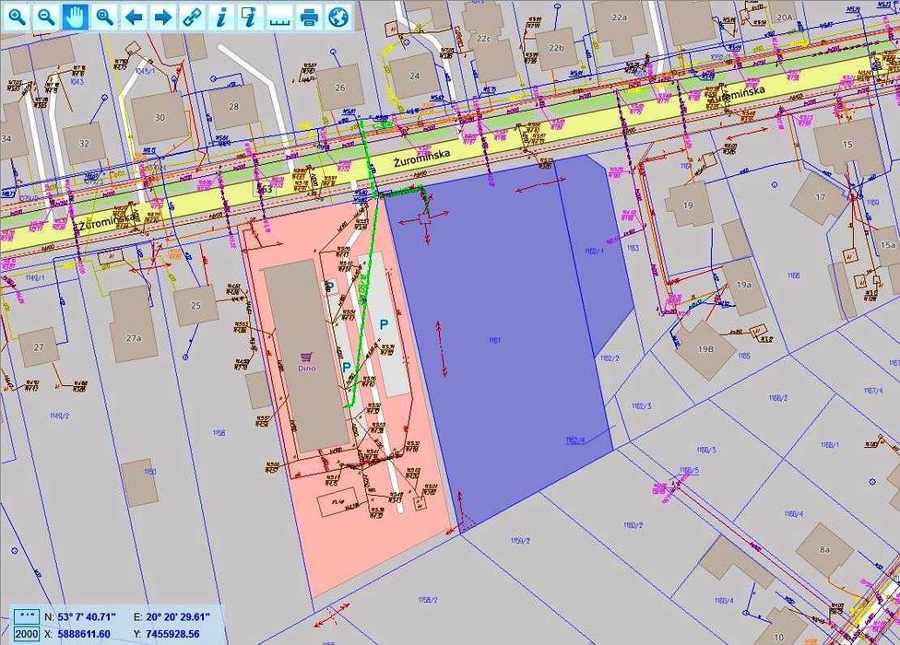Click building number 32
The height and width of the screenshot is (645, 900).
pyautogui.click(x=84, y=144)
